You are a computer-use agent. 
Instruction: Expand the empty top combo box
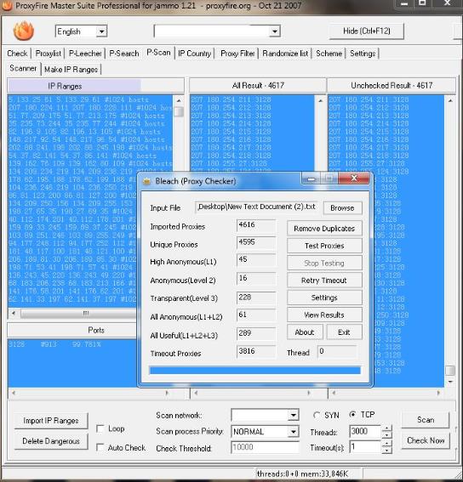[274, 31]
